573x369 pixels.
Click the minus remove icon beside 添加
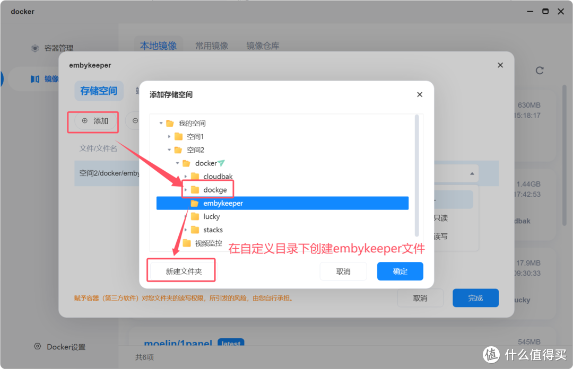[135, 121]
